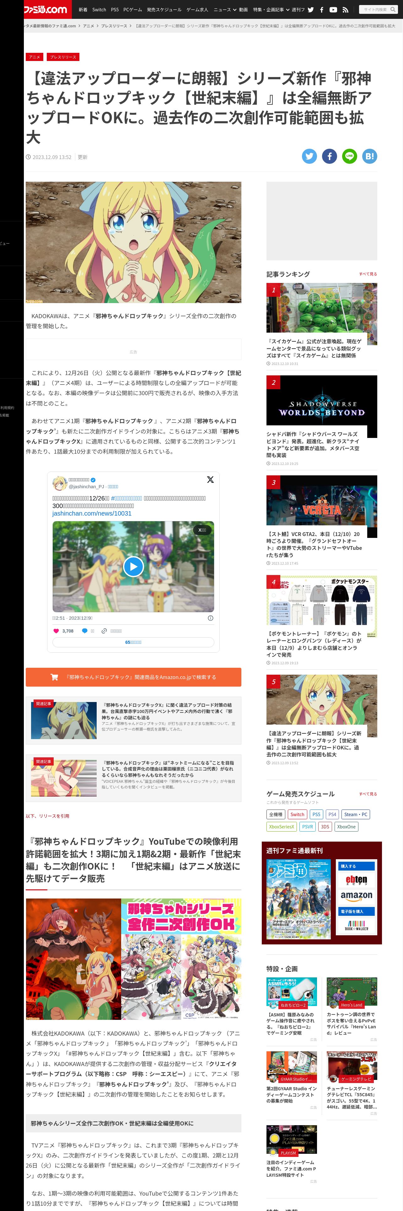
Task: Share article via Facebook circle button
Action: (x=329, y=156)
